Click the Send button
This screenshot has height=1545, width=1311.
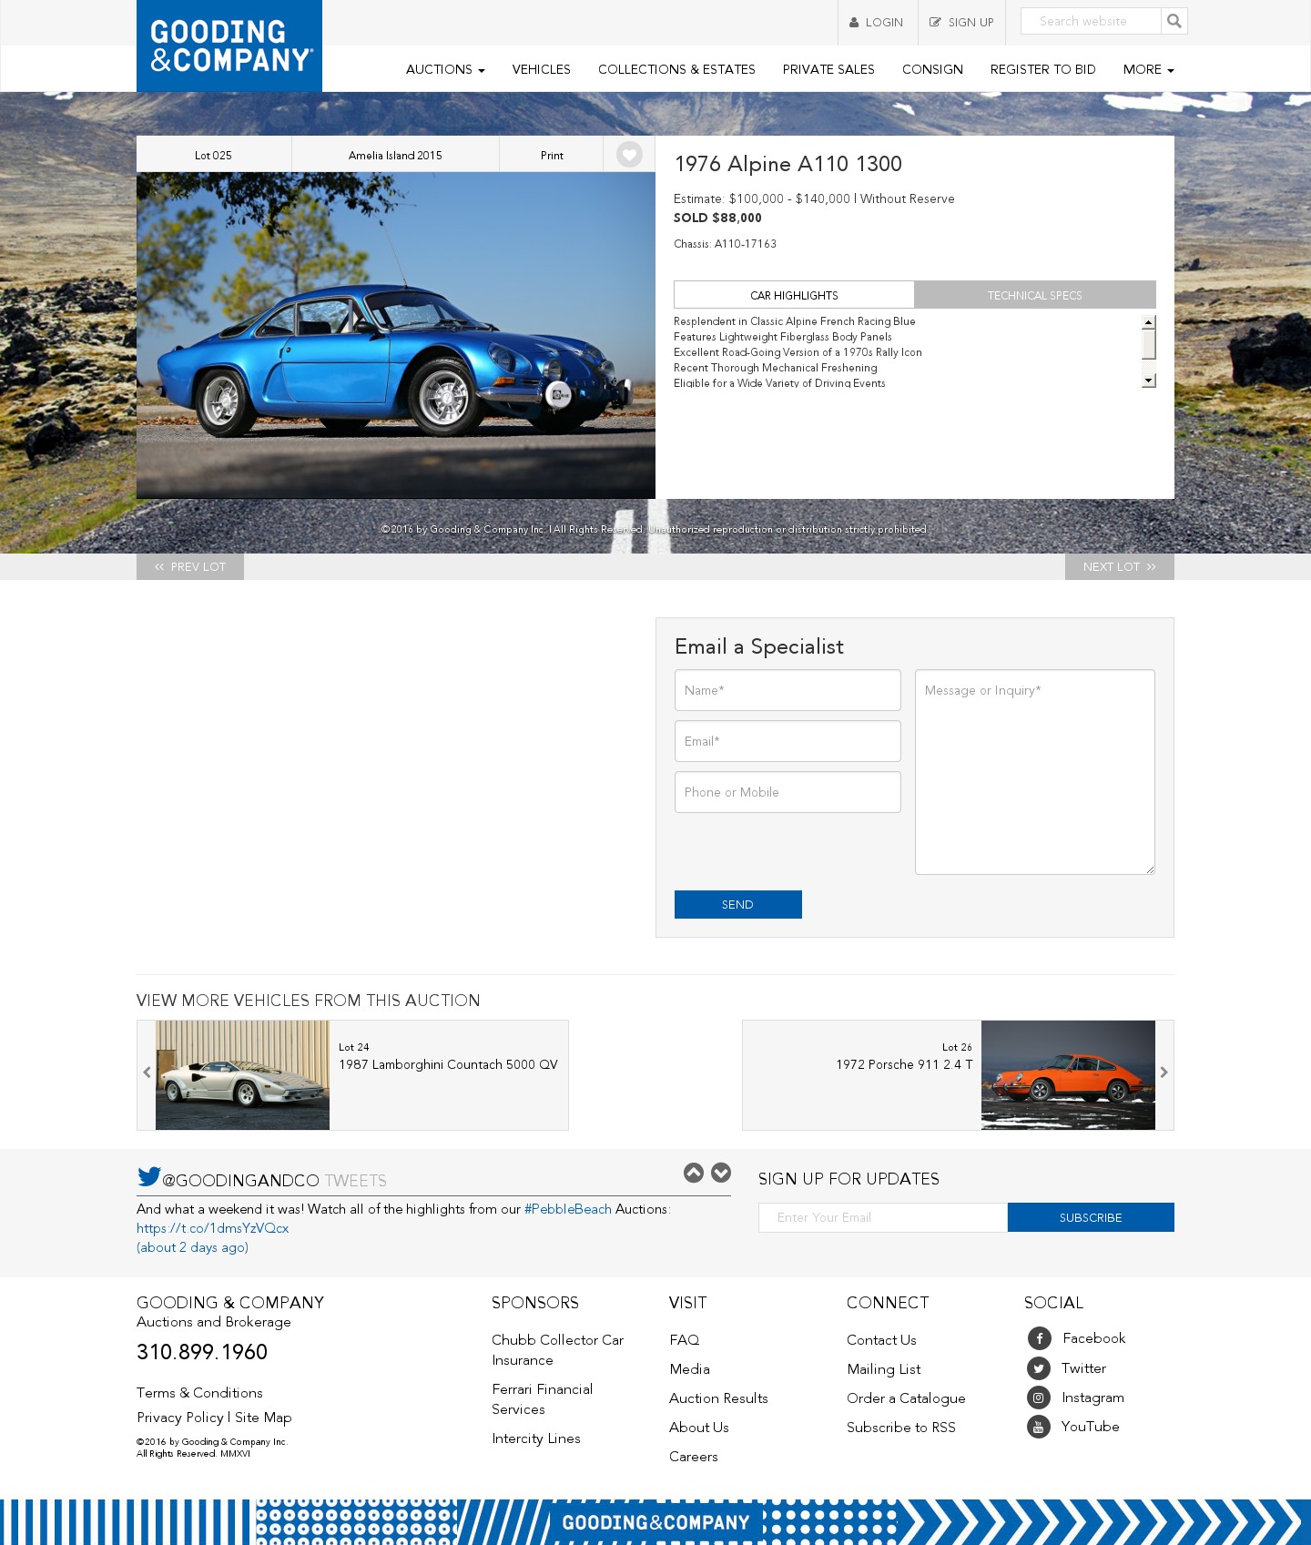click(x=738, y=904)
